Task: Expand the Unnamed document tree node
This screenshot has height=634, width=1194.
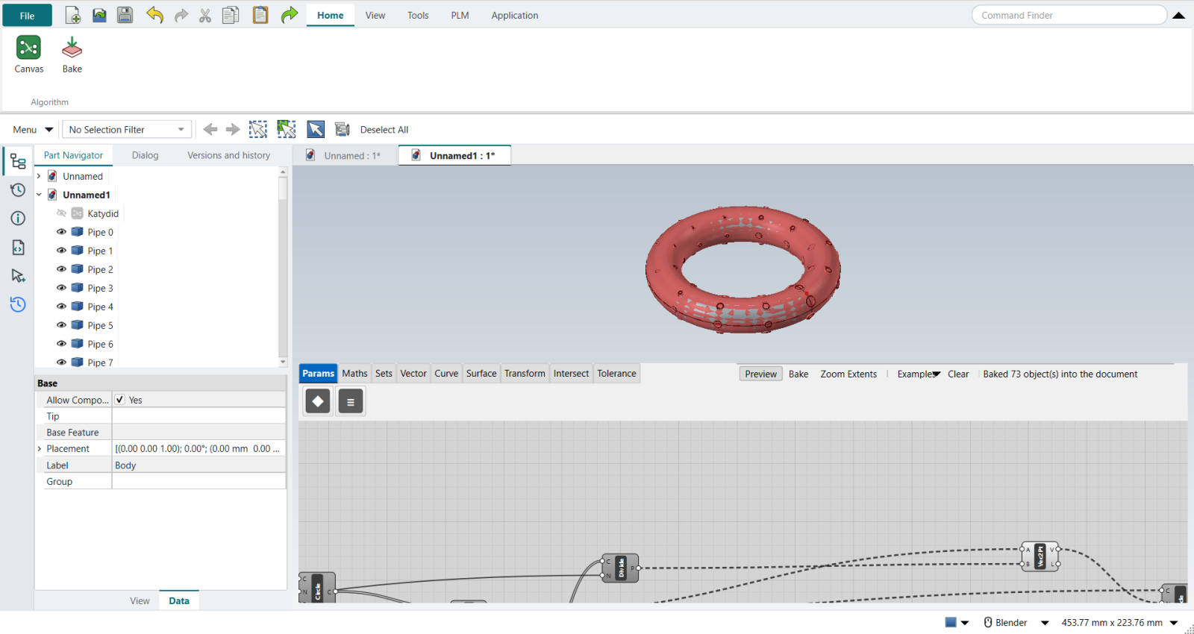Action: click(39, 176)
